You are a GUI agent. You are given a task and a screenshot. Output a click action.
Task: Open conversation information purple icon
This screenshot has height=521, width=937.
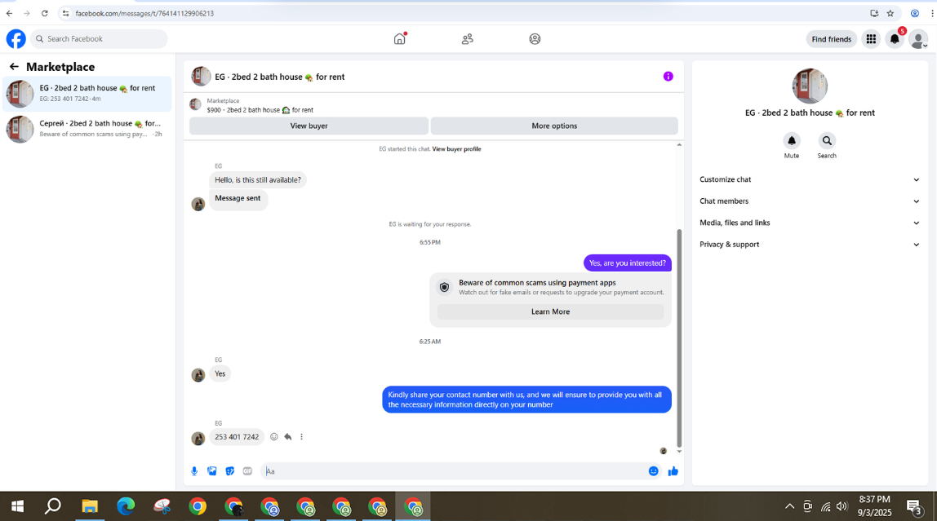[x=668, y=77]
